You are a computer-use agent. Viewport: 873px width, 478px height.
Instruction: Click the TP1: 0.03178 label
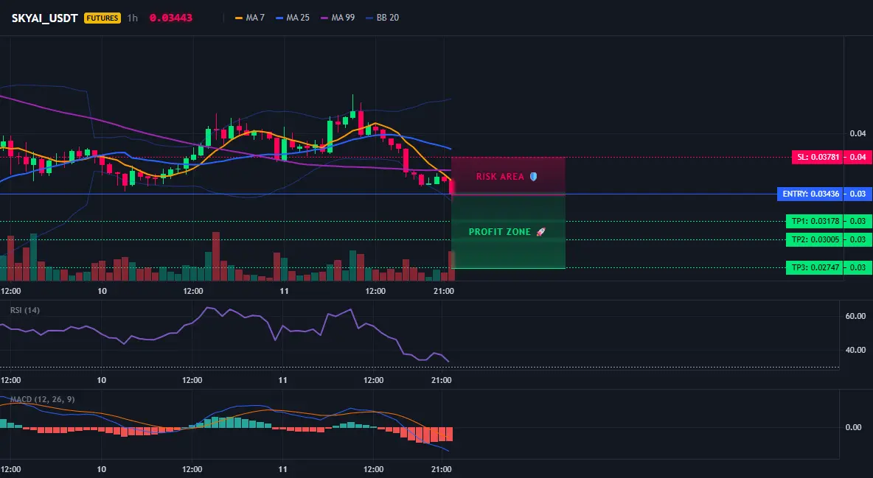pyautogui.click(x=815, y=221)
